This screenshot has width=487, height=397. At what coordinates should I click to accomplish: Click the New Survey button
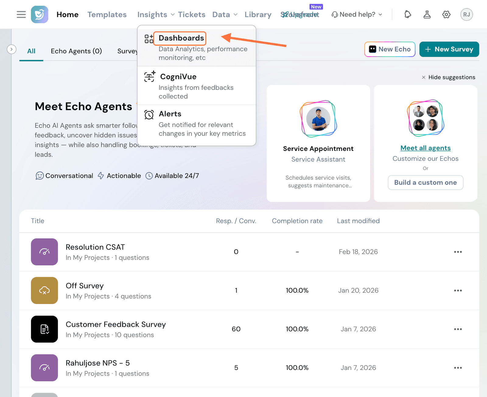[x=449, y=49]
